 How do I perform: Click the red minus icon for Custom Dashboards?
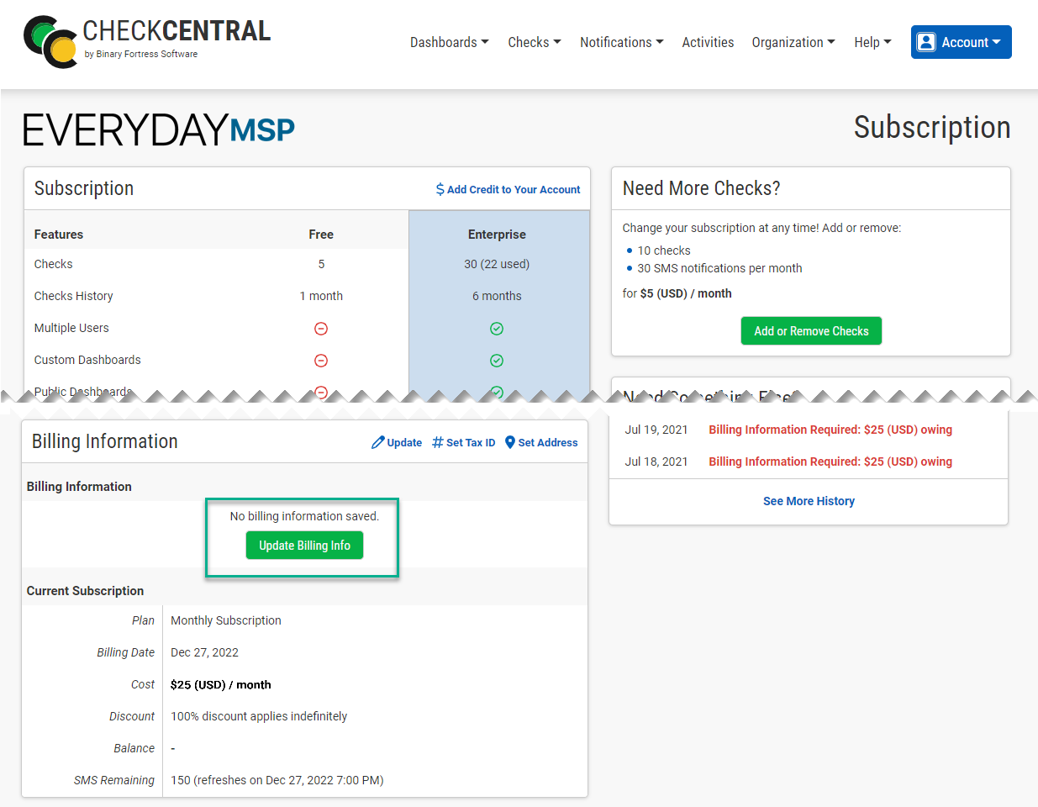(321, 361)
